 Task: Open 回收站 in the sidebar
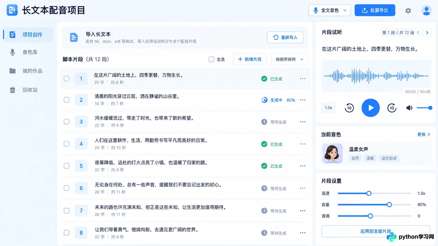click(28, 90)
